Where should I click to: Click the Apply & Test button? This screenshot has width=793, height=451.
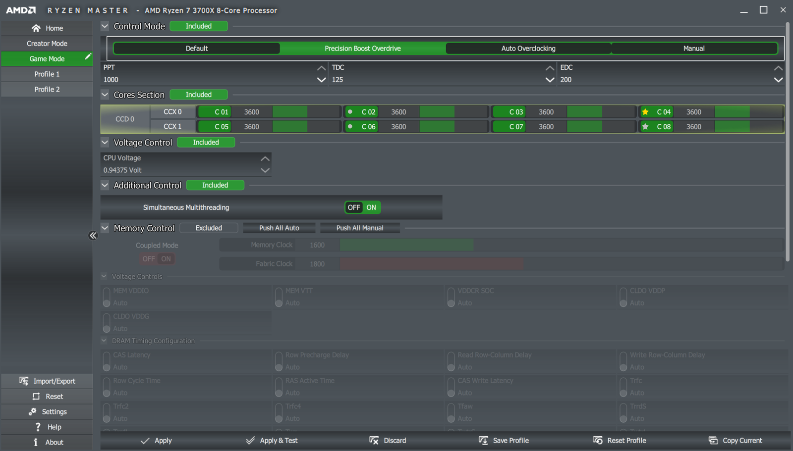pyautogui.click(x=272, y=440)
